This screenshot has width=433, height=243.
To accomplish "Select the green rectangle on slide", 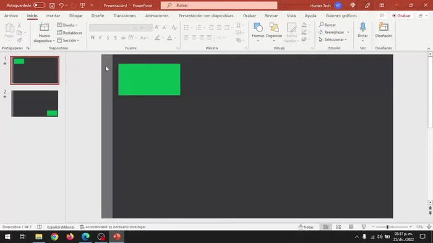I will (x=149, y=80).
